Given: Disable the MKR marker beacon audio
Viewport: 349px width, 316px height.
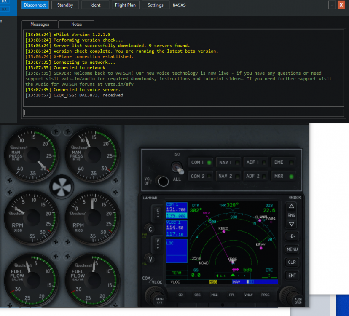Looking at the screenshot, I should click(284, 176).
